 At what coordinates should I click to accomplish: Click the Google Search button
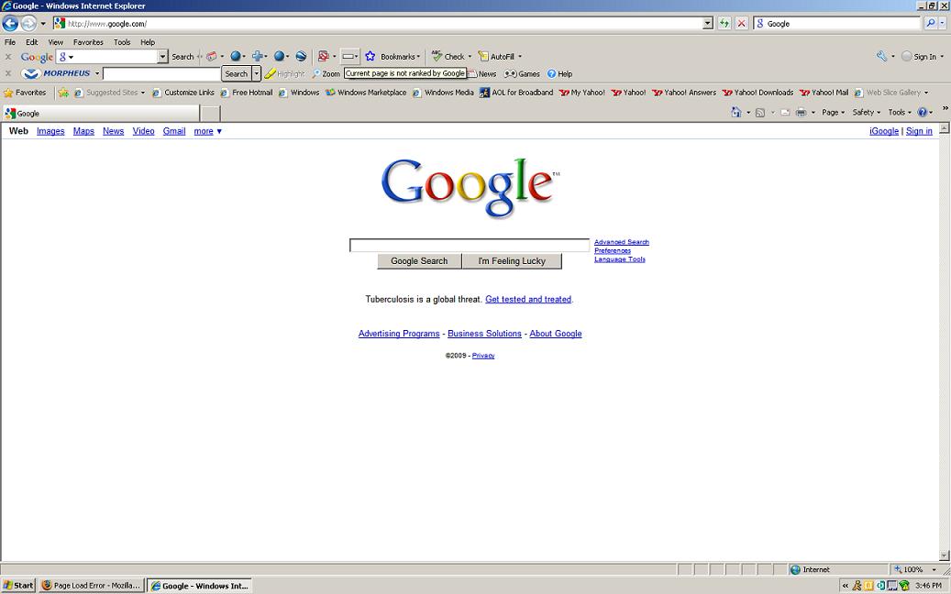[x=419, y=261]
